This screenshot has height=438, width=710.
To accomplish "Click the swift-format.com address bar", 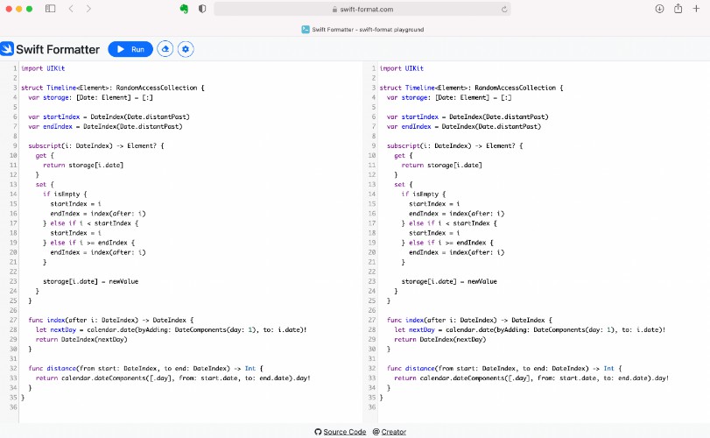I will pos(362,9).
